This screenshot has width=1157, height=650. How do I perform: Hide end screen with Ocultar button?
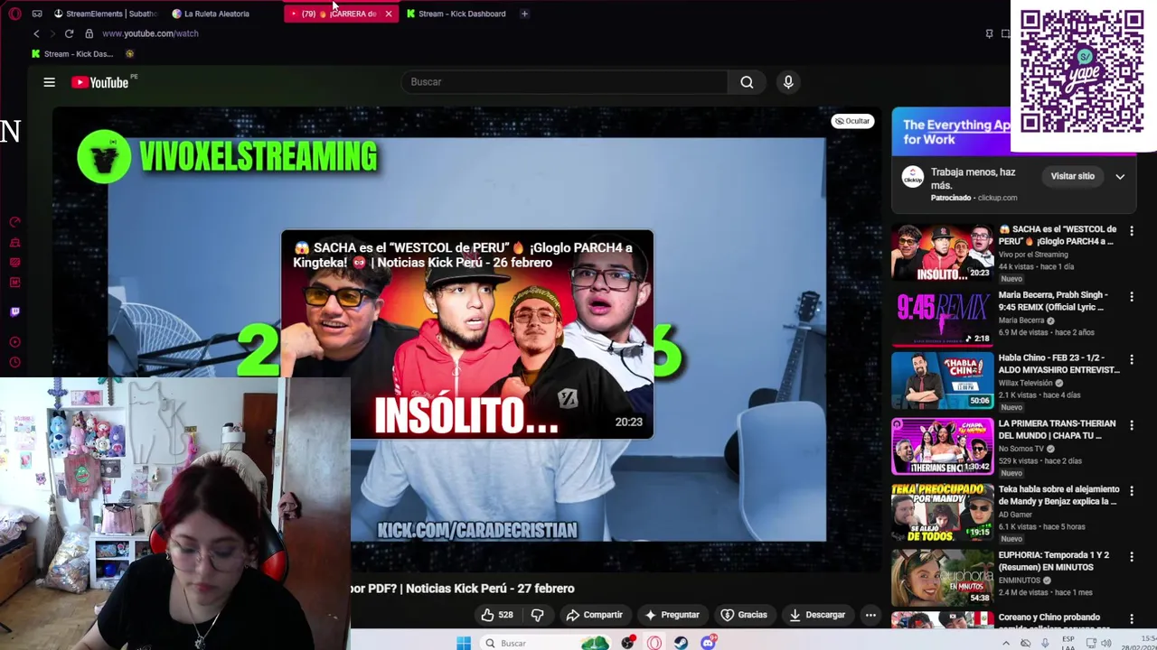pyautogui.click(x=852, y=121)
